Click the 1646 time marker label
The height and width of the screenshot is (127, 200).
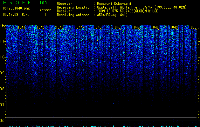tap(117, 27)
